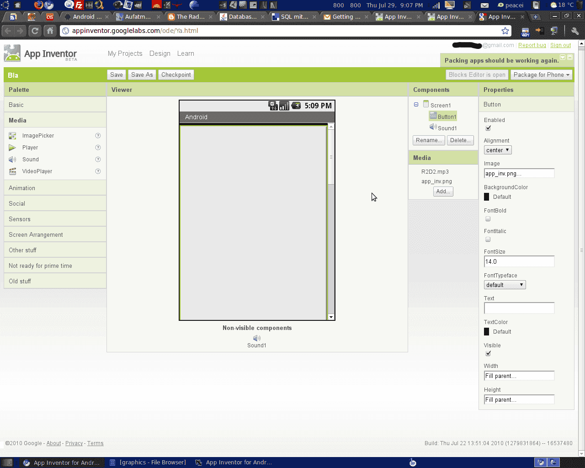Open the Package for Phone dropdown
The height and width of the screenshot is (468, 585).
542,74
